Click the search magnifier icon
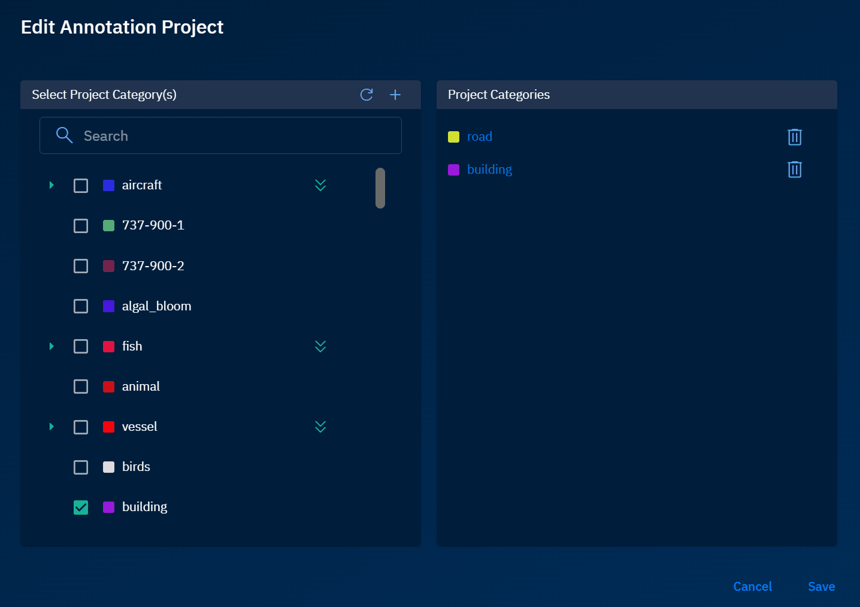 64,135
